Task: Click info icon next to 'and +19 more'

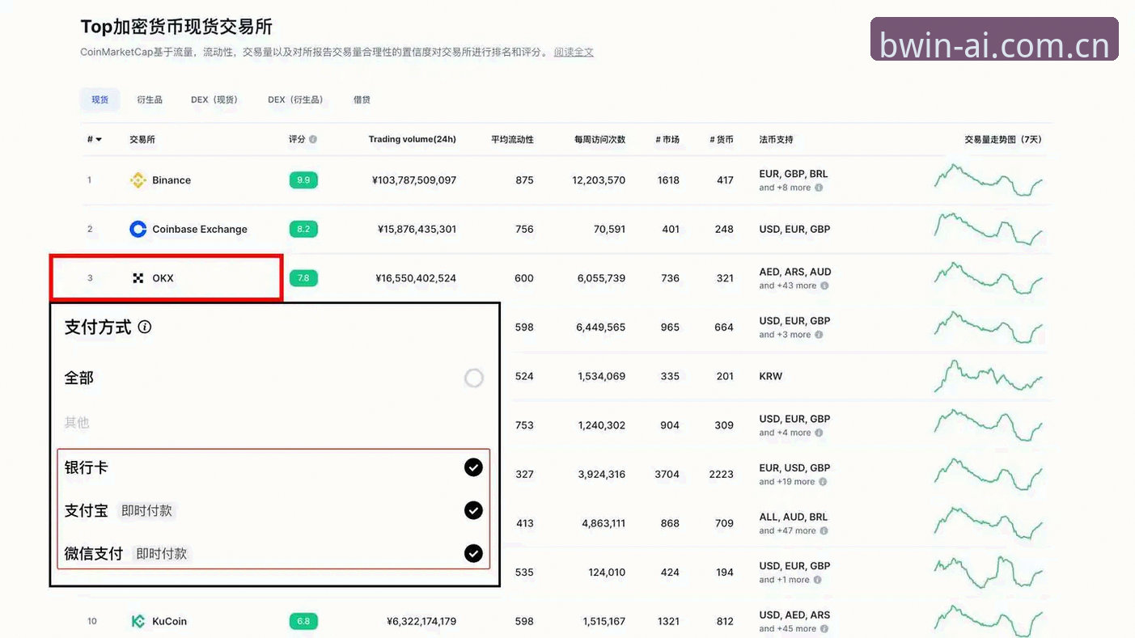Action: tap(823, 482)
